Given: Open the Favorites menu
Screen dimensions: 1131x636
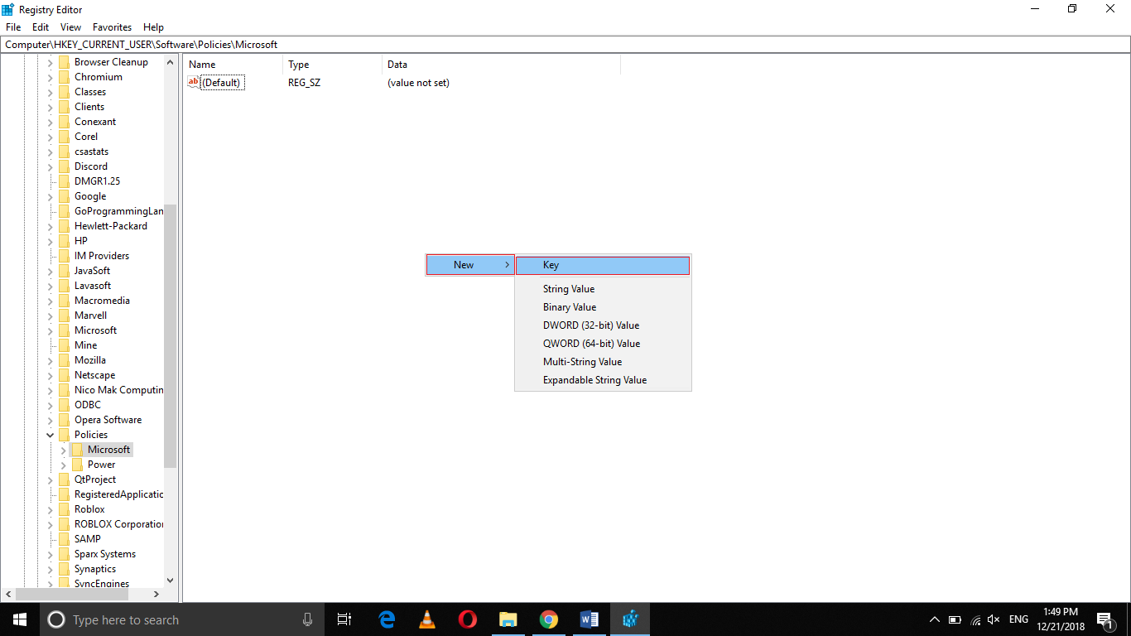Looking at the screenshot, I should pos(112,26).
